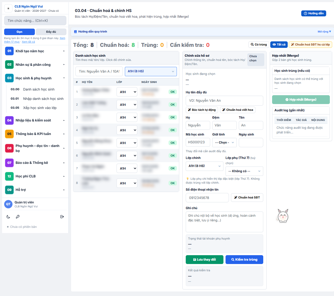Click the Tìm chức năng search box

click(35, 21)
